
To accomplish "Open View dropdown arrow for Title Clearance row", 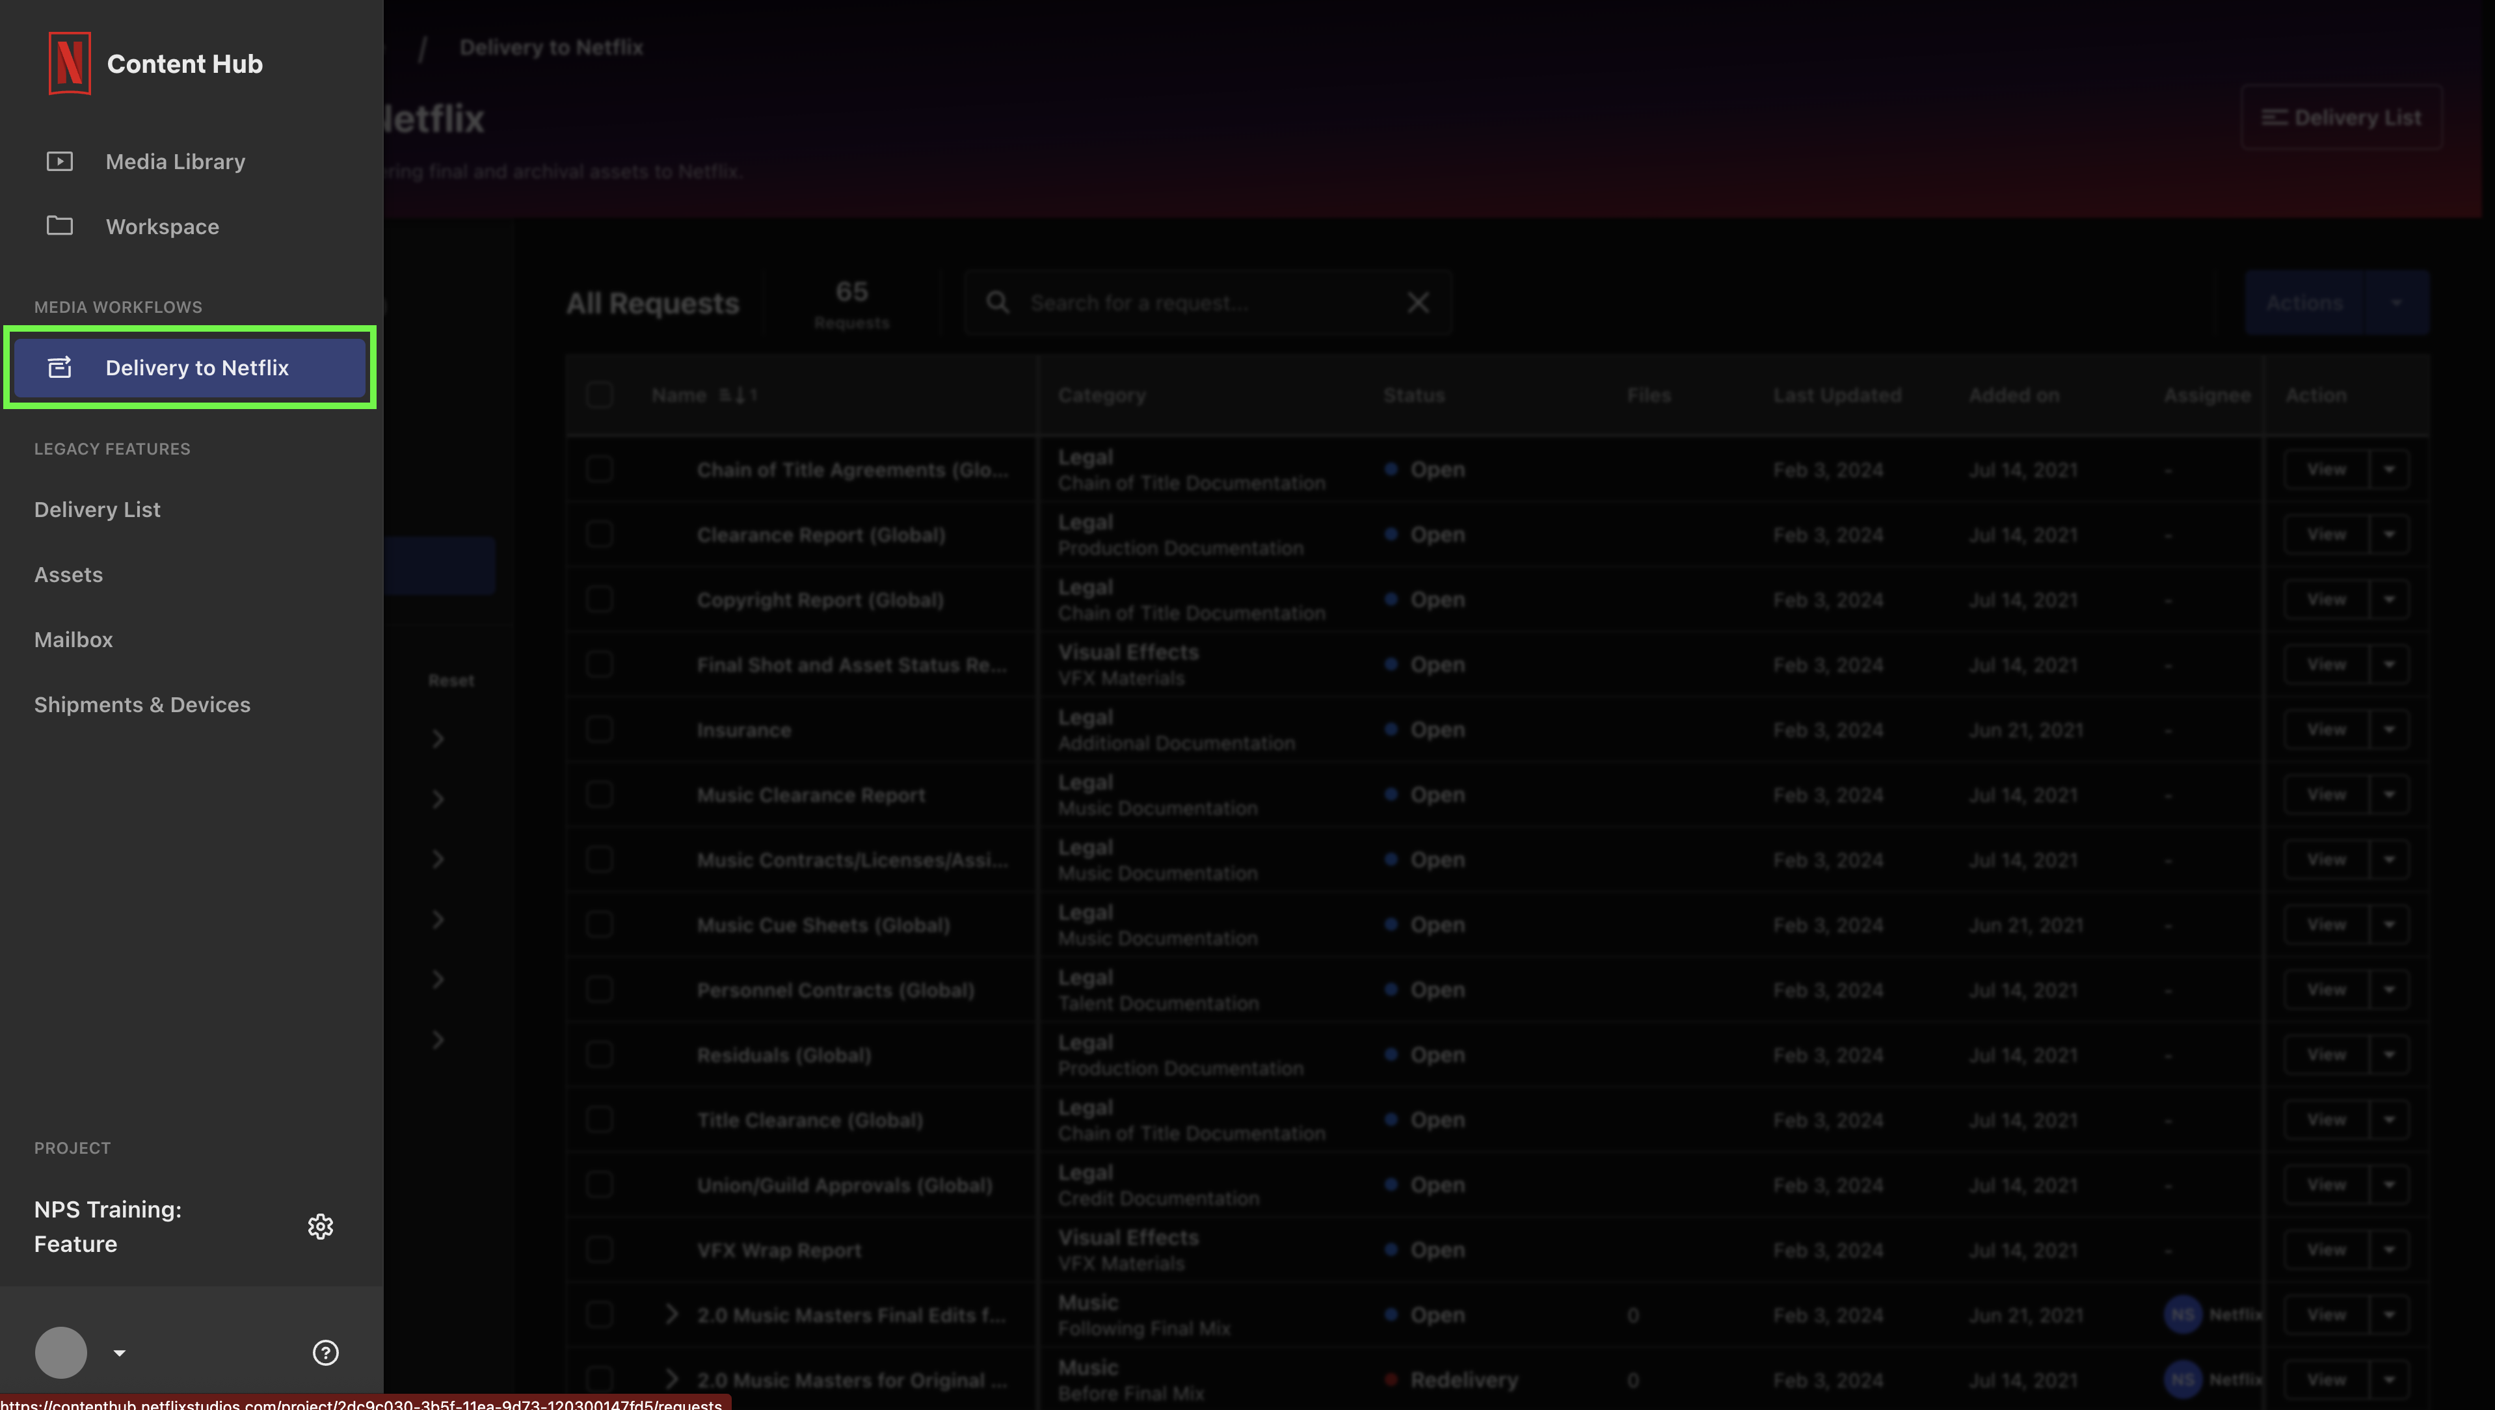I will pos(2390,1119).
